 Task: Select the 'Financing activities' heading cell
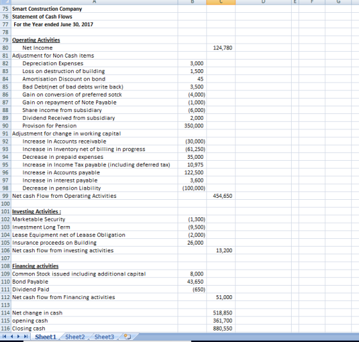click(x=94, y=266)
